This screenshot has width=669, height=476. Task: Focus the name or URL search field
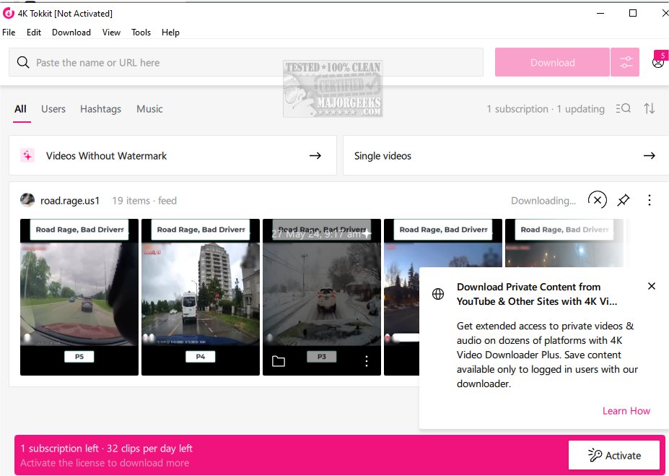click(246, 62)
